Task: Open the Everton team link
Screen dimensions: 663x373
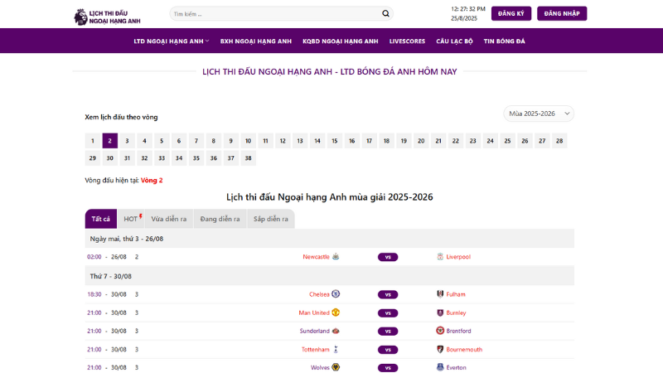Action: [x=457, y=367]
